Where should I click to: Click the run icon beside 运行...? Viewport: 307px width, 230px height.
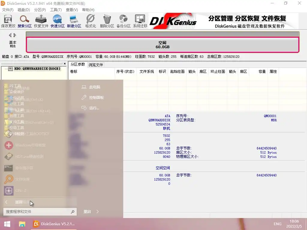pos(84,108)
